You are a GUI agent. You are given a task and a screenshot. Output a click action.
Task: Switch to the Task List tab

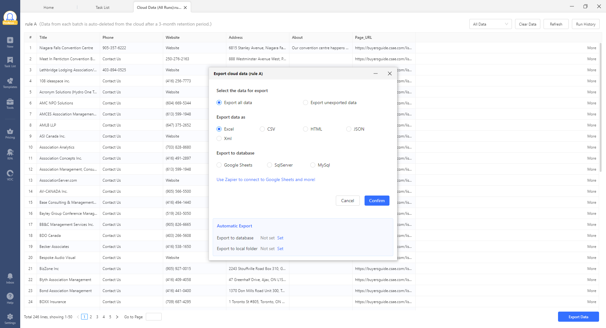click(x=103, y=8)
